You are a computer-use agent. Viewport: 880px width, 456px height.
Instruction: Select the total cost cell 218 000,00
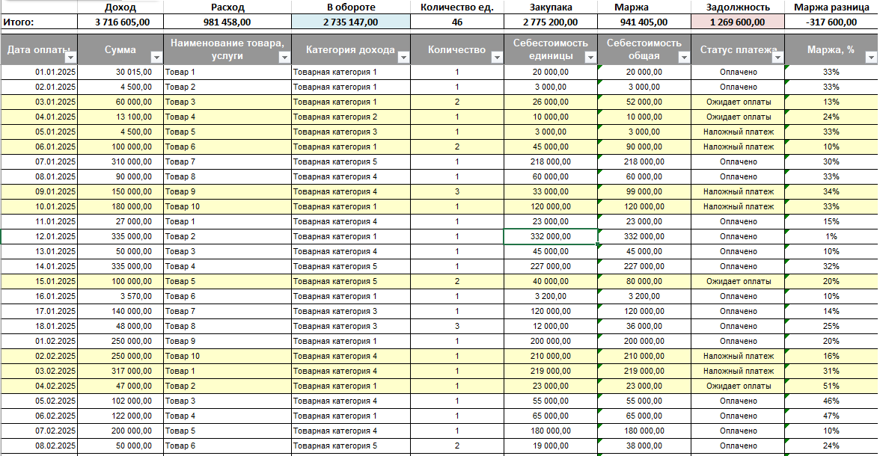tap(644, 161)
